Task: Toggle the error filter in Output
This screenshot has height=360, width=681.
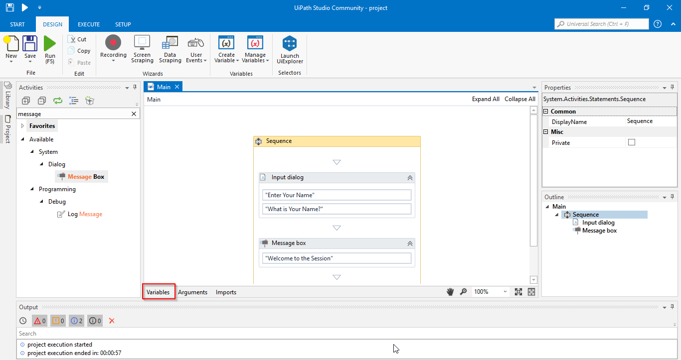Action: pyautogui.click(x=39, y=321)
